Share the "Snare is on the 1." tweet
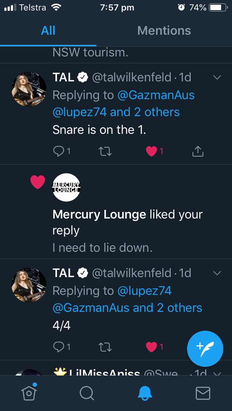232x411 pixels. 198,151
